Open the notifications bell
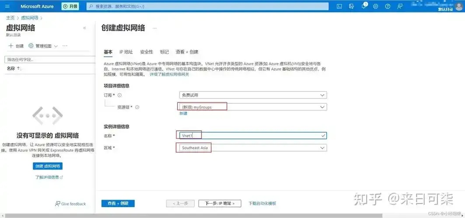Screen dimensions: 465x218 coord(364,6)
